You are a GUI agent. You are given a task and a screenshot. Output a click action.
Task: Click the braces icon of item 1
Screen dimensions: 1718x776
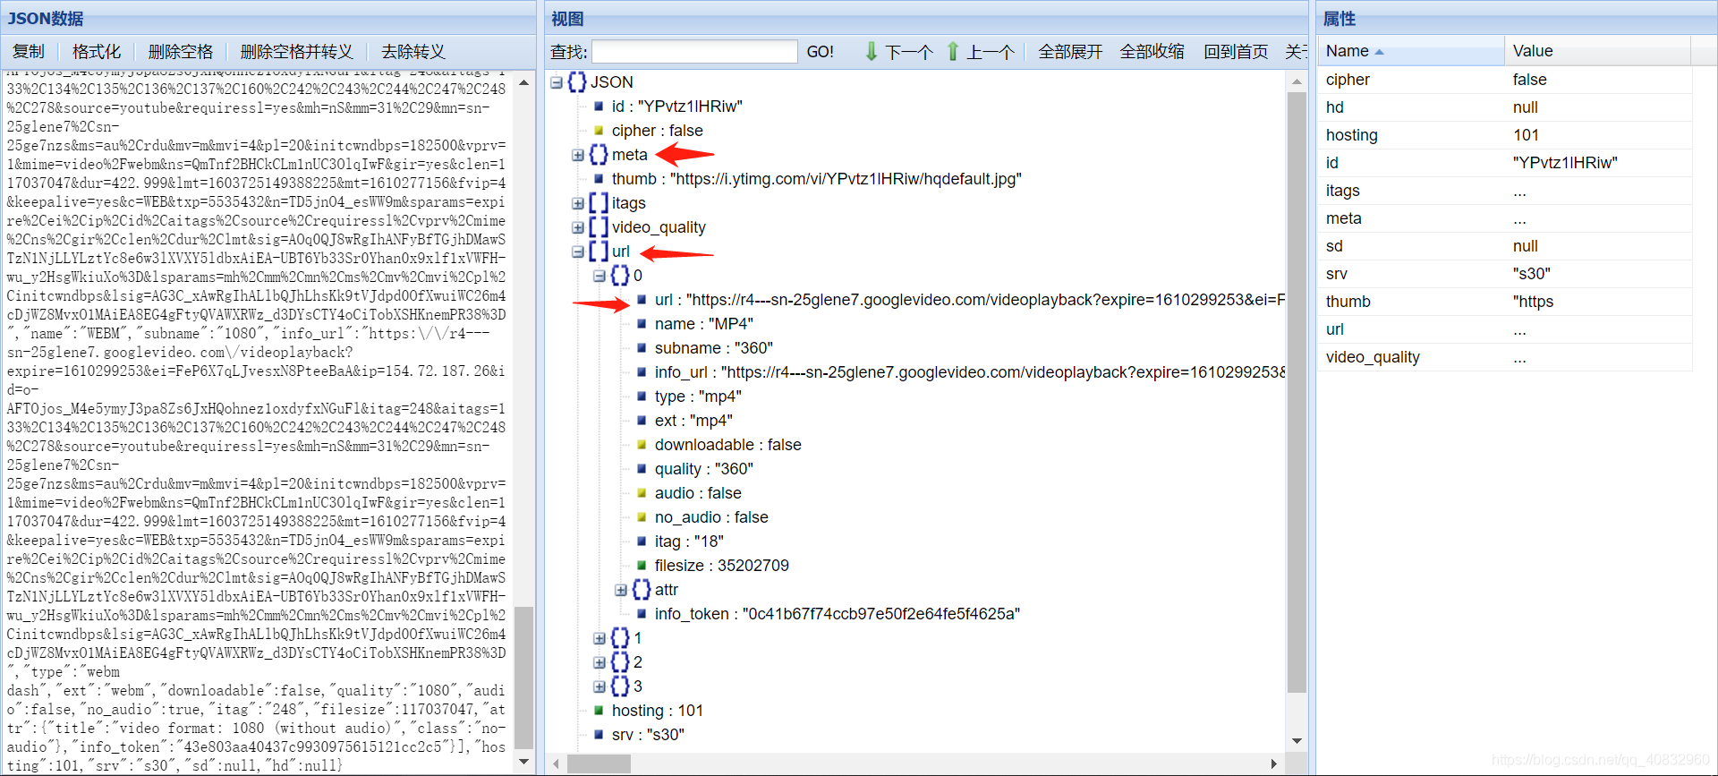620,638
